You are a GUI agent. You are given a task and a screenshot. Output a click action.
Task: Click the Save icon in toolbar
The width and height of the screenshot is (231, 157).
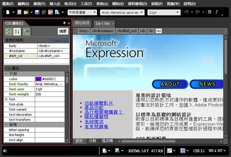pos(37,12)
